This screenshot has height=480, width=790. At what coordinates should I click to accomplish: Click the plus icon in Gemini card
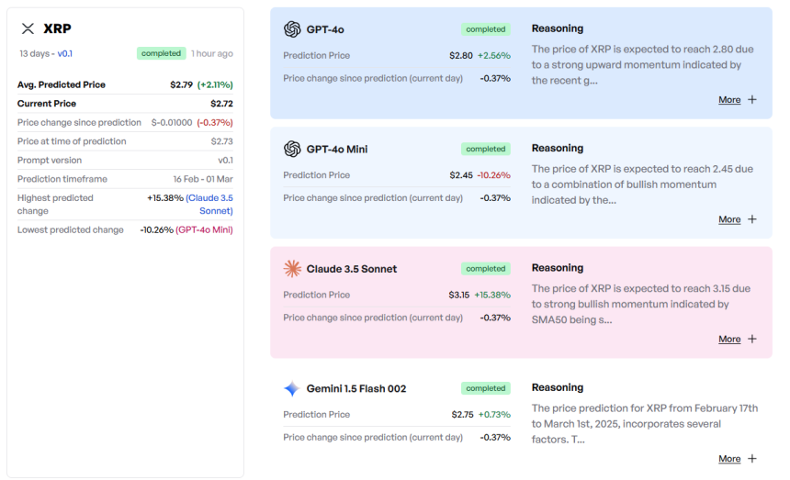point(752,459)
